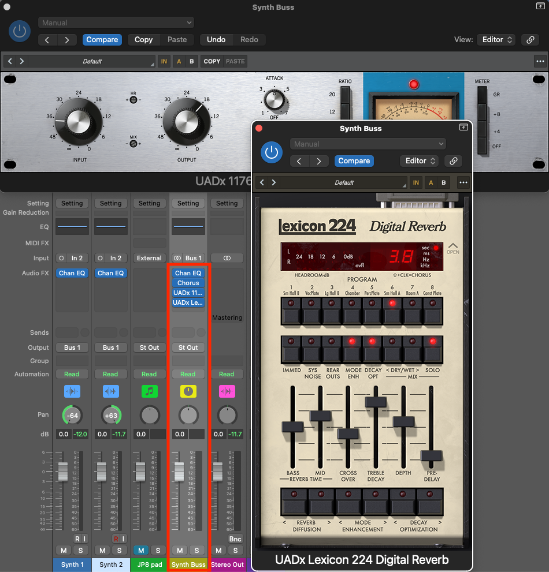Click decrease Reverb Diffusion button
Screen dimensions: 549x572
294,502
